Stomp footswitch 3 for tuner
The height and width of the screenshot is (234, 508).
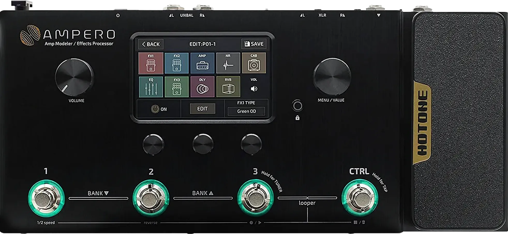tap(256, 198)
